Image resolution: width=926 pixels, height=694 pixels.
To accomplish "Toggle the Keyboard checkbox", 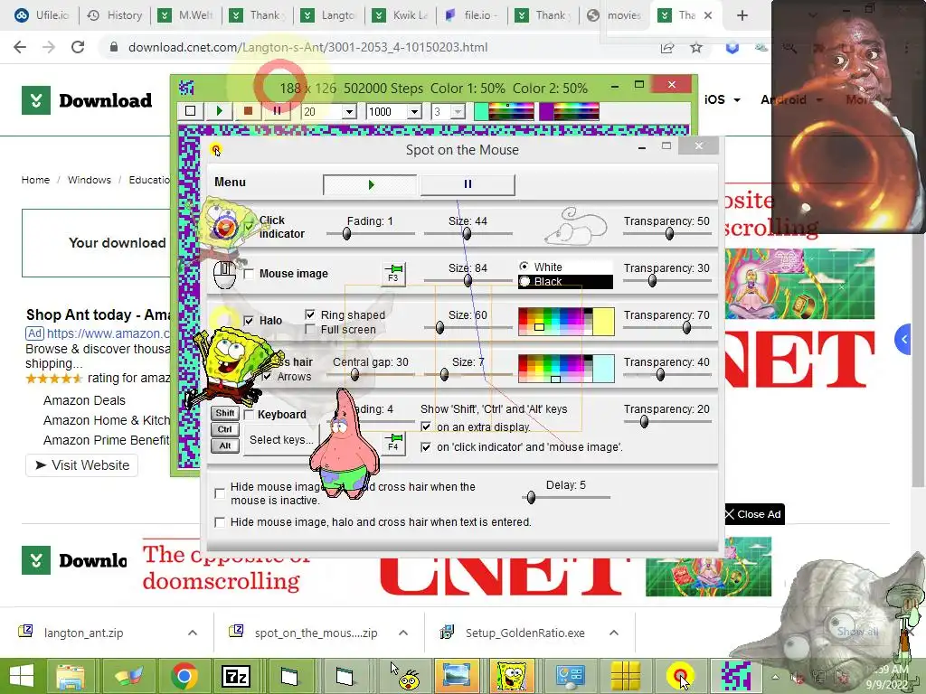I will 249,415.
